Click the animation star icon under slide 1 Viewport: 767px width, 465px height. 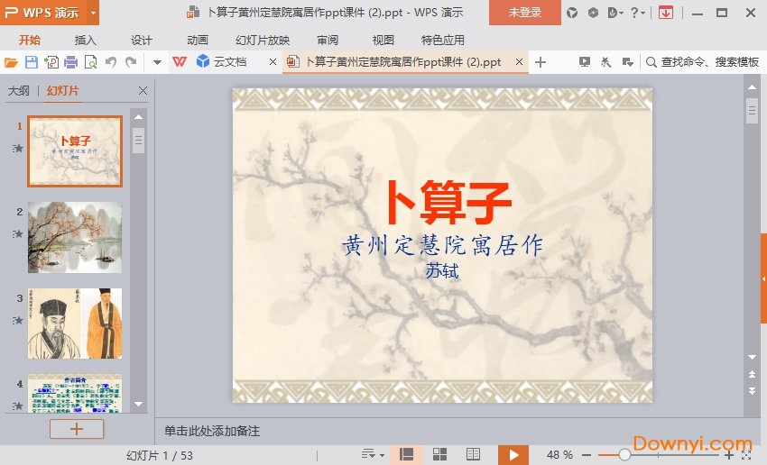[x=18, y=148]
